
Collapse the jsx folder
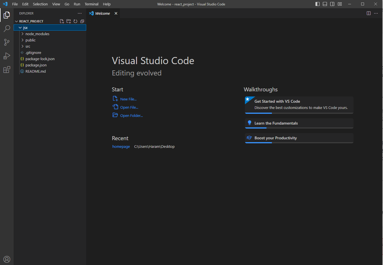click(20, 28)
